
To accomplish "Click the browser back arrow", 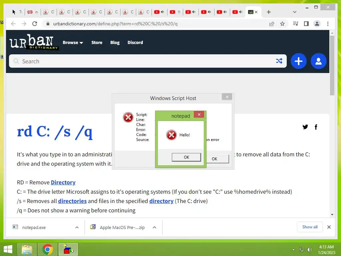I will click(13, 24).
